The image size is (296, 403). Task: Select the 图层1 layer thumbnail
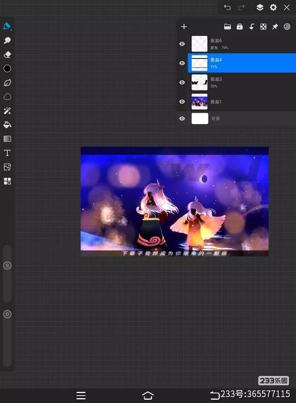point(199,102)
